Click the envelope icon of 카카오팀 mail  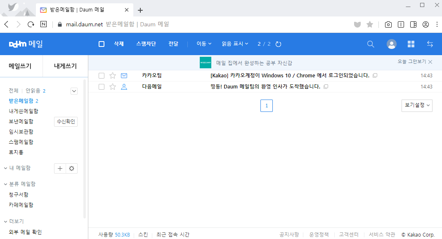(x=124, y=76)
